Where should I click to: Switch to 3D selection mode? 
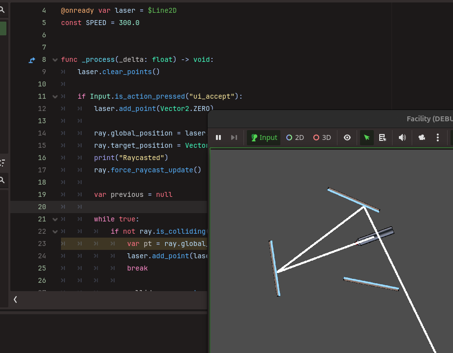[x=322, y=137]
